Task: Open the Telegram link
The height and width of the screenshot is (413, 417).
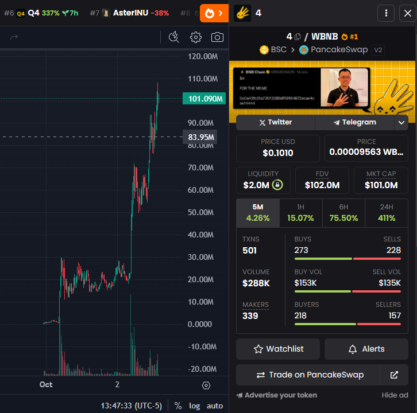Action: click(355, 122)
